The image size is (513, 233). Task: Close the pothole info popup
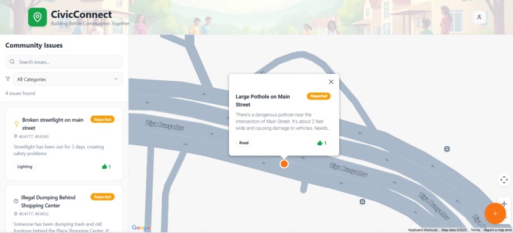(x=331, y=82)
